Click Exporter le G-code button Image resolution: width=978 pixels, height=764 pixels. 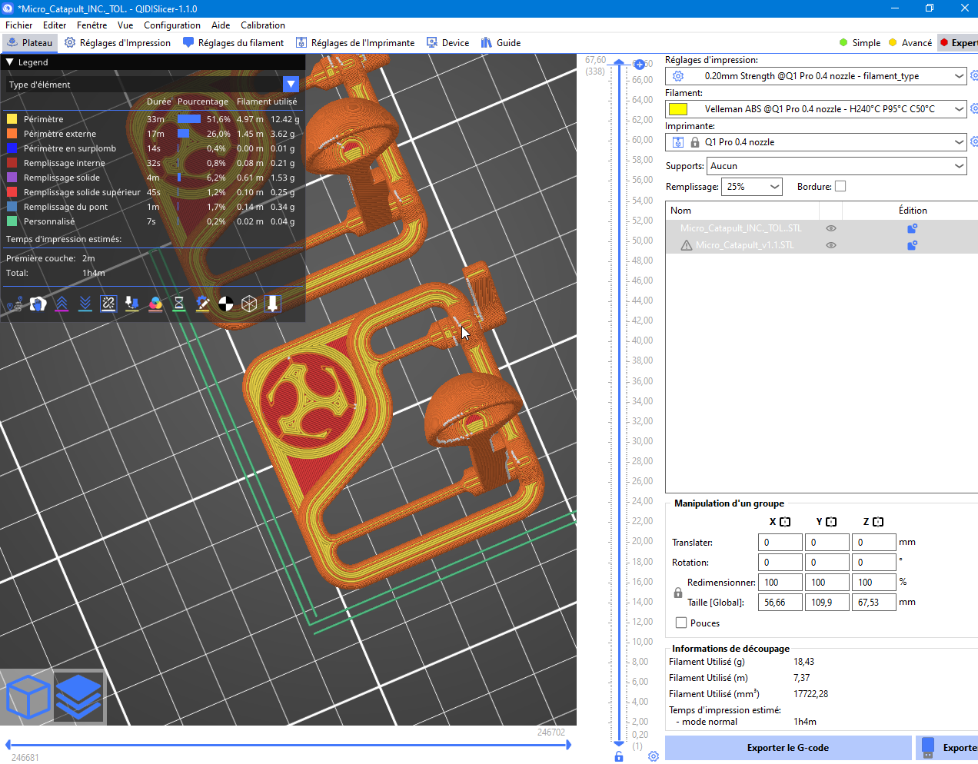click(788, 747)
